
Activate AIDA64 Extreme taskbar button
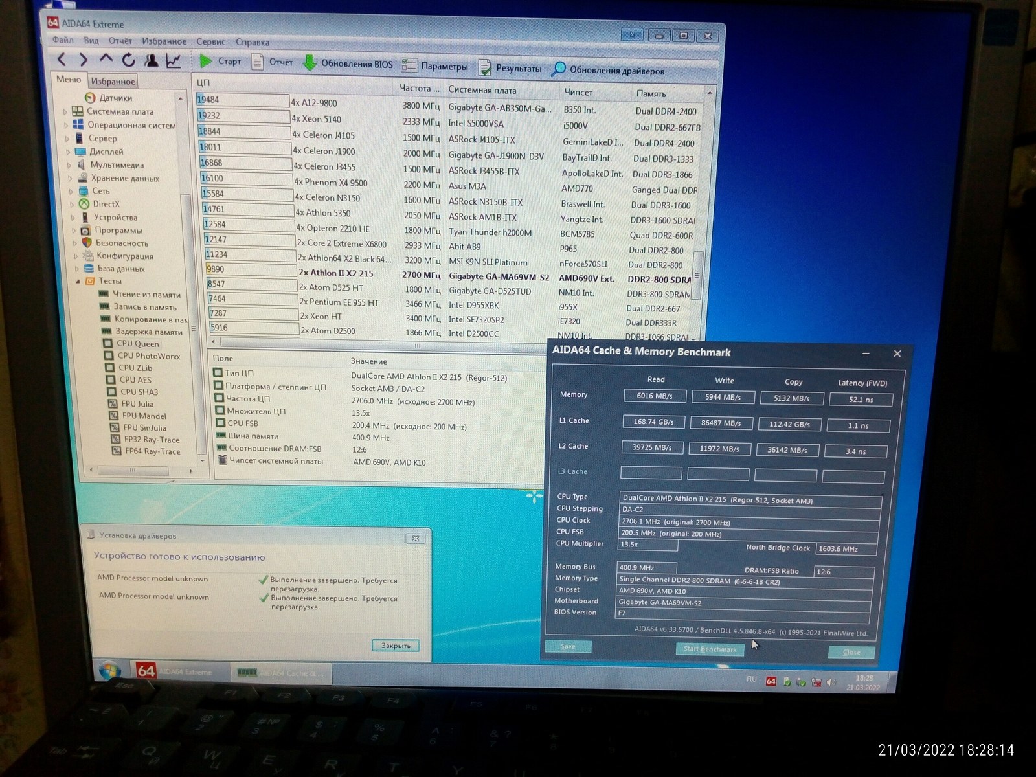tap(179, 672)
